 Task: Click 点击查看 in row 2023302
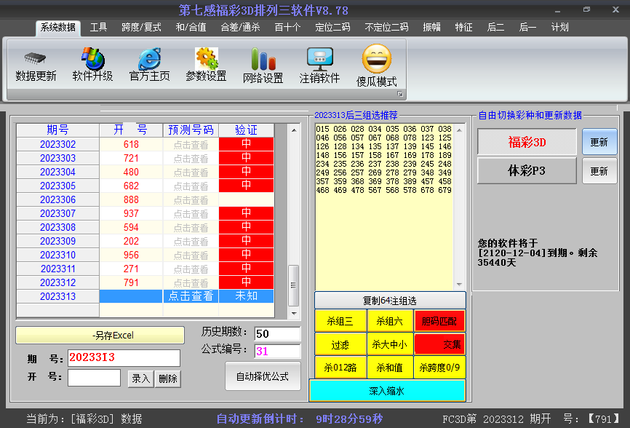191,145
